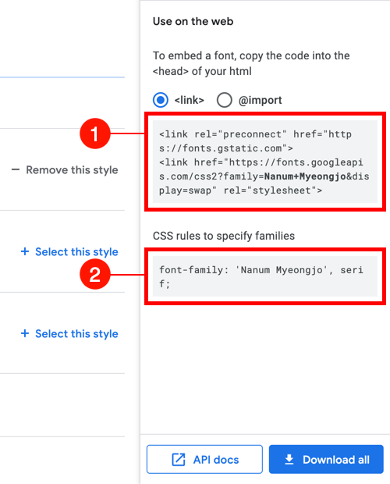Click Download all button
This screenshot has height=484, width=390.
click(326, 459)
